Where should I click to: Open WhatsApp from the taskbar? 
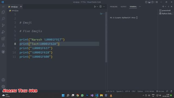[82, 95]
